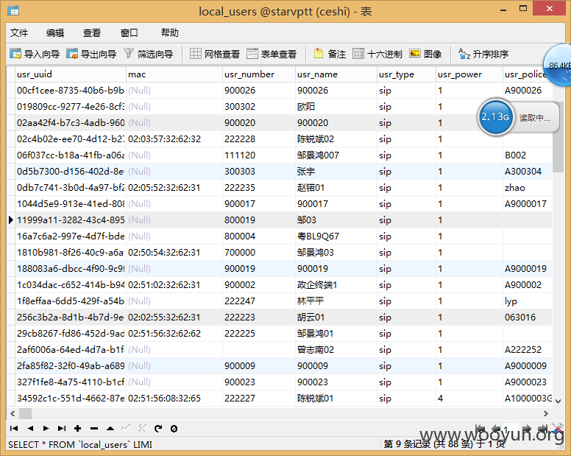Image resolution: width=571 pixels, height=456 pixels.
Task: Add a new record plus icon
Action: tap(77, 428)
